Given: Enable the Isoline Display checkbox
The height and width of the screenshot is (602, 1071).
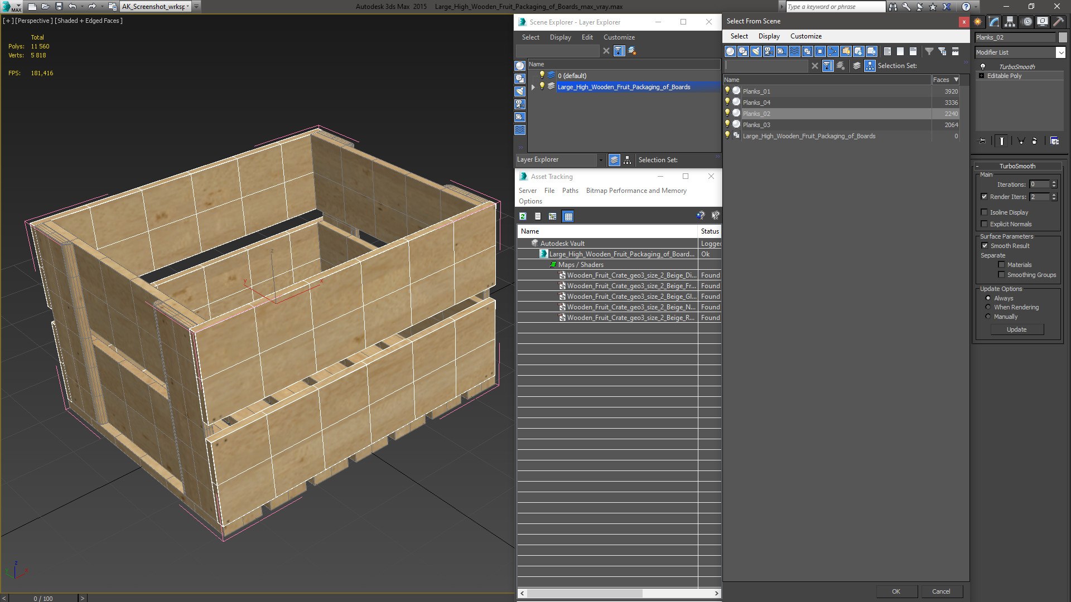Looking at the screenshot, I should click(x=984, y=212).
